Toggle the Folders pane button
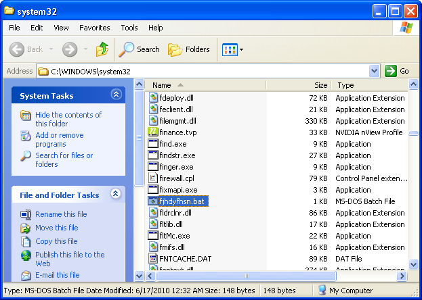Viewport: 422px width, 300px height. pos(189,49)
